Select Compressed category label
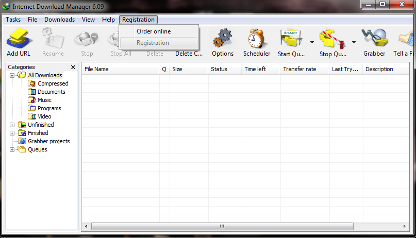The image size is (416, 238). [53, 83]
